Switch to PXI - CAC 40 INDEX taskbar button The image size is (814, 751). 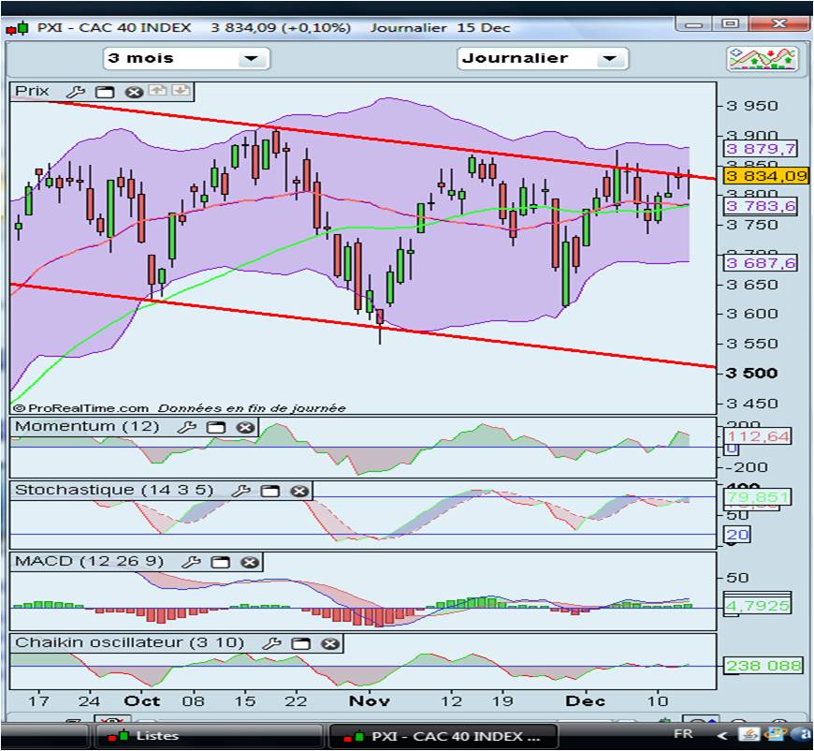pos(443,736)
